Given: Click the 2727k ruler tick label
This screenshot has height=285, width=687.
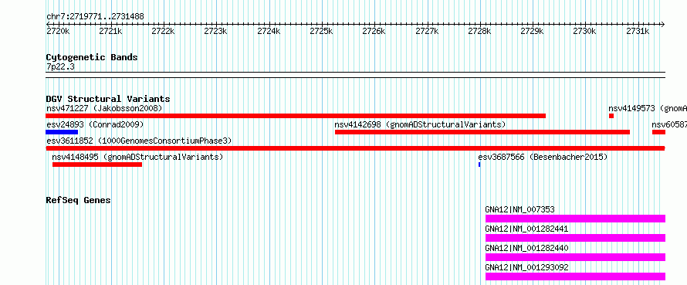Looking at the screenshot, I should [x=427, y=32].
